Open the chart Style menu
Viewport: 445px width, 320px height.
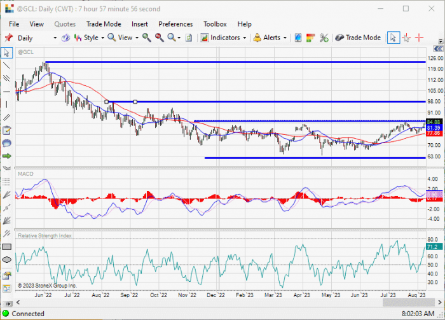[89, 38]
